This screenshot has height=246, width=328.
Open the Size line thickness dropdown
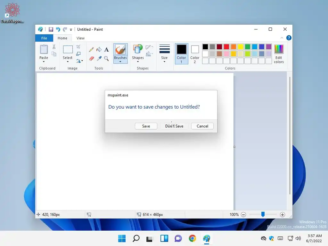pyautogui.click(x=164, y=53)
